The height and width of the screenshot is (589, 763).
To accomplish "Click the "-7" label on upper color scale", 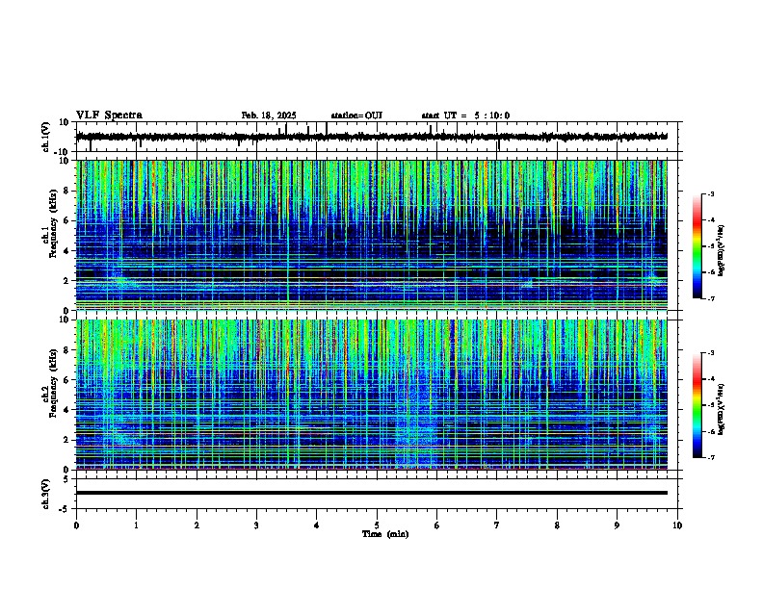I will (x=710, y=298).
